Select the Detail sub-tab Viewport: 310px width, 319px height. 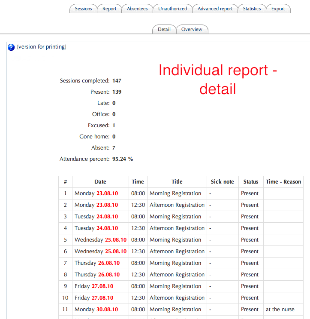(x=164, y=29)
